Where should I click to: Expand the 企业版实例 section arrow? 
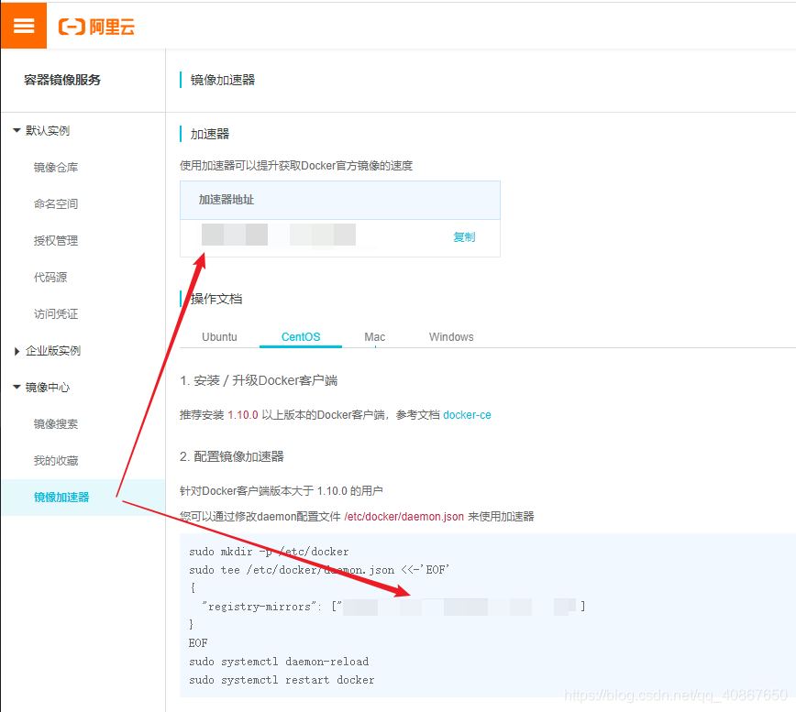point(17,351)
